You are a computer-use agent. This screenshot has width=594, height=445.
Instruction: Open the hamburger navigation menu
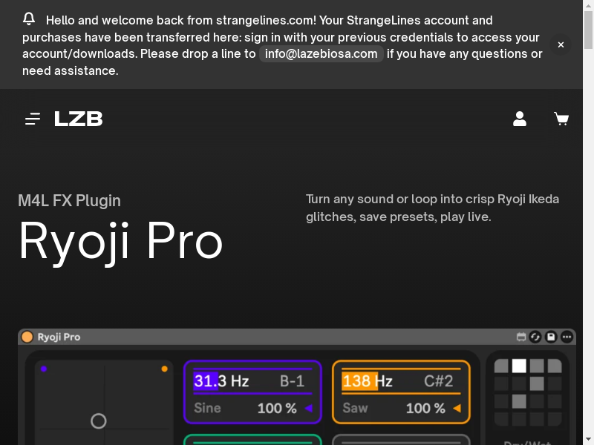[33, 119]
